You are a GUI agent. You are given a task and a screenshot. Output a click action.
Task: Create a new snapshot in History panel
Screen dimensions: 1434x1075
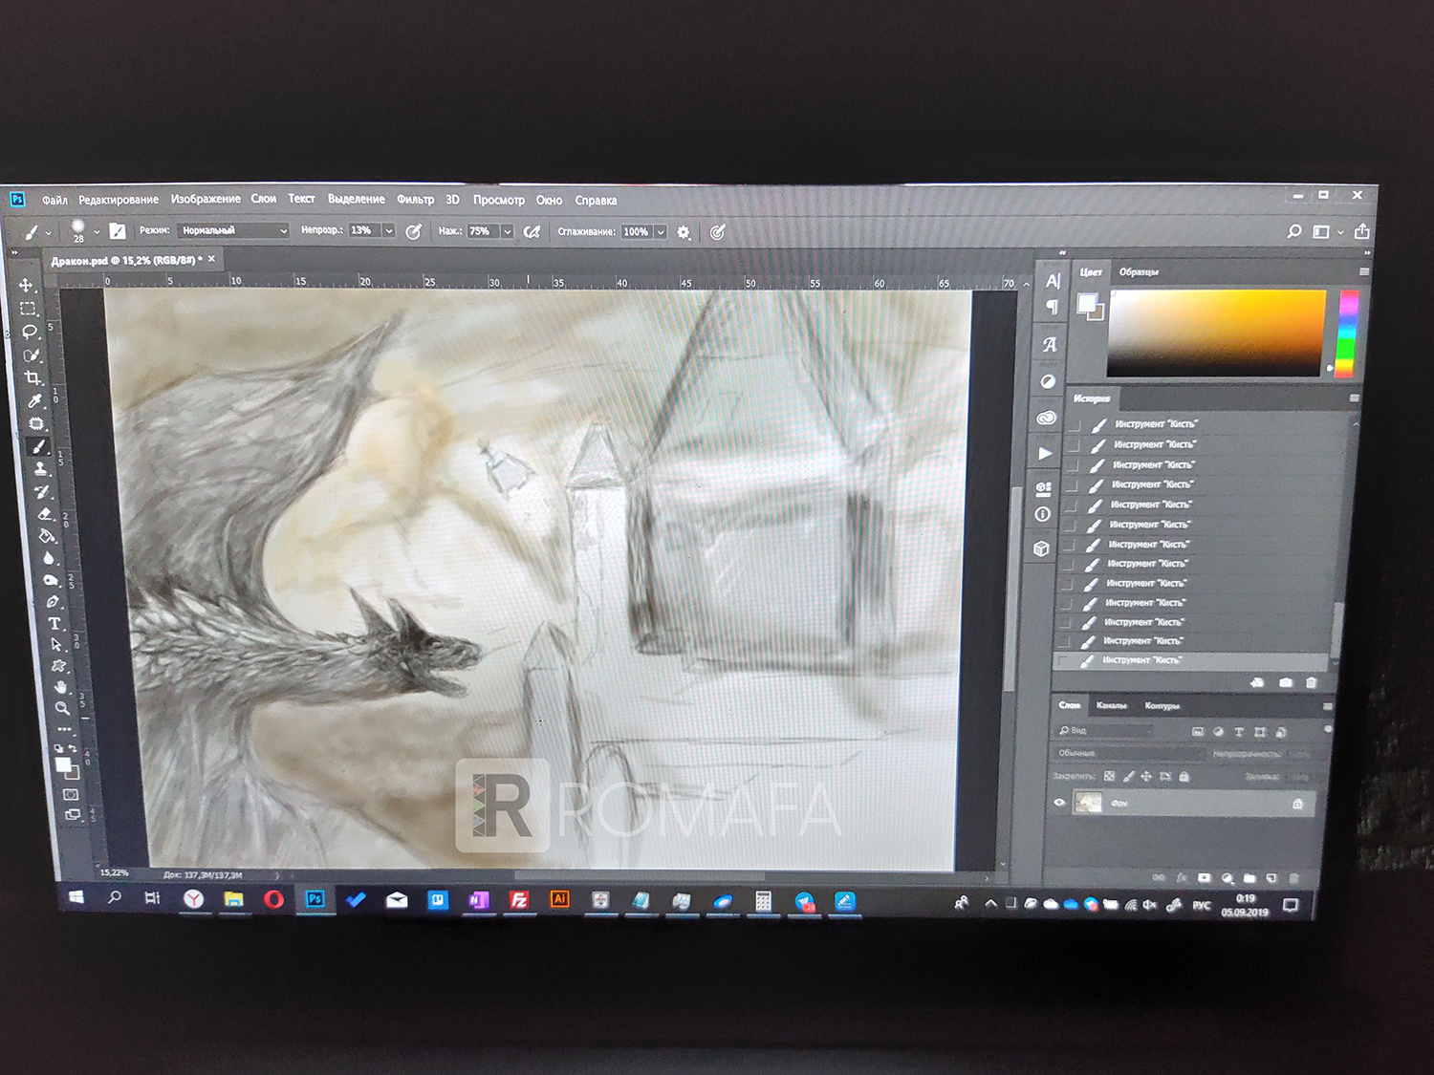coord(1286,682)
